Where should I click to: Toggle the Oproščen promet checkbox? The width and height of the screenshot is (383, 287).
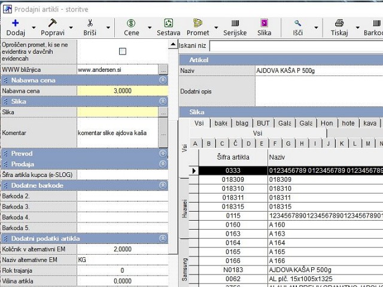(123, 51)
